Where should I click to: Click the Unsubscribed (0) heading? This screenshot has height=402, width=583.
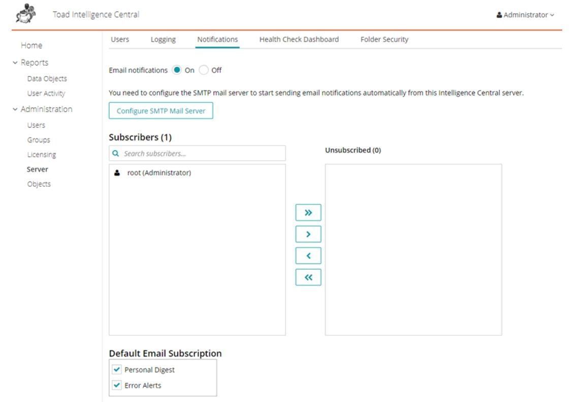(353, 150)
